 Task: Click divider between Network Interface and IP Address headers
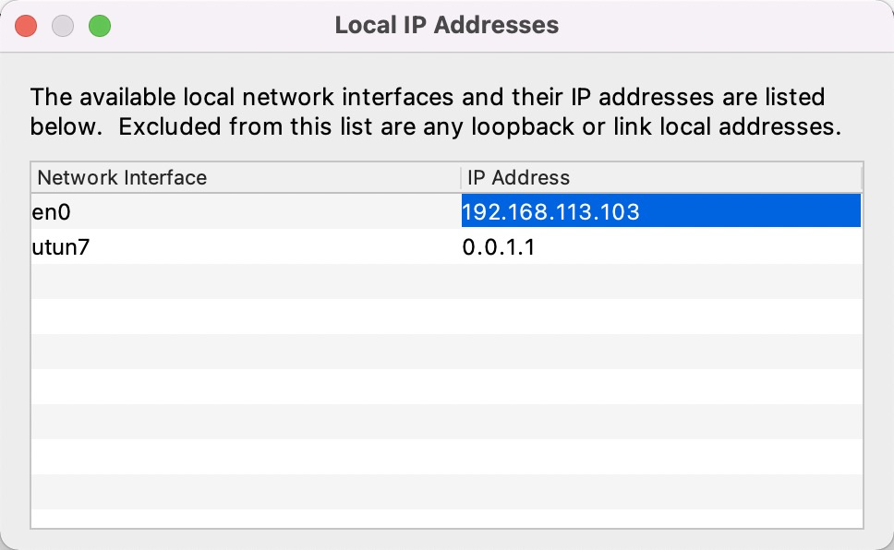click(x=460, y=177)
